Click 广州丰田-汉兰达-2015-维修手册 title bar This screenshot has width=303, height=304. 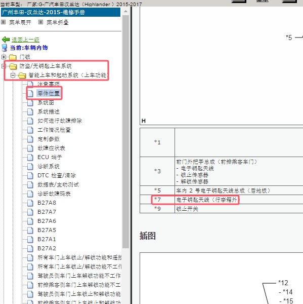[61, 12]
